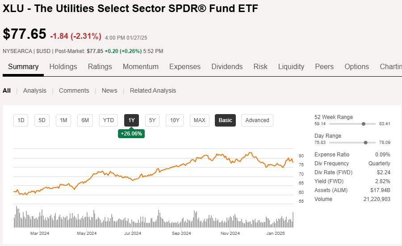402x246 pixels.
Task: Select the MAX time range
Action: click(x=199, y=120)
